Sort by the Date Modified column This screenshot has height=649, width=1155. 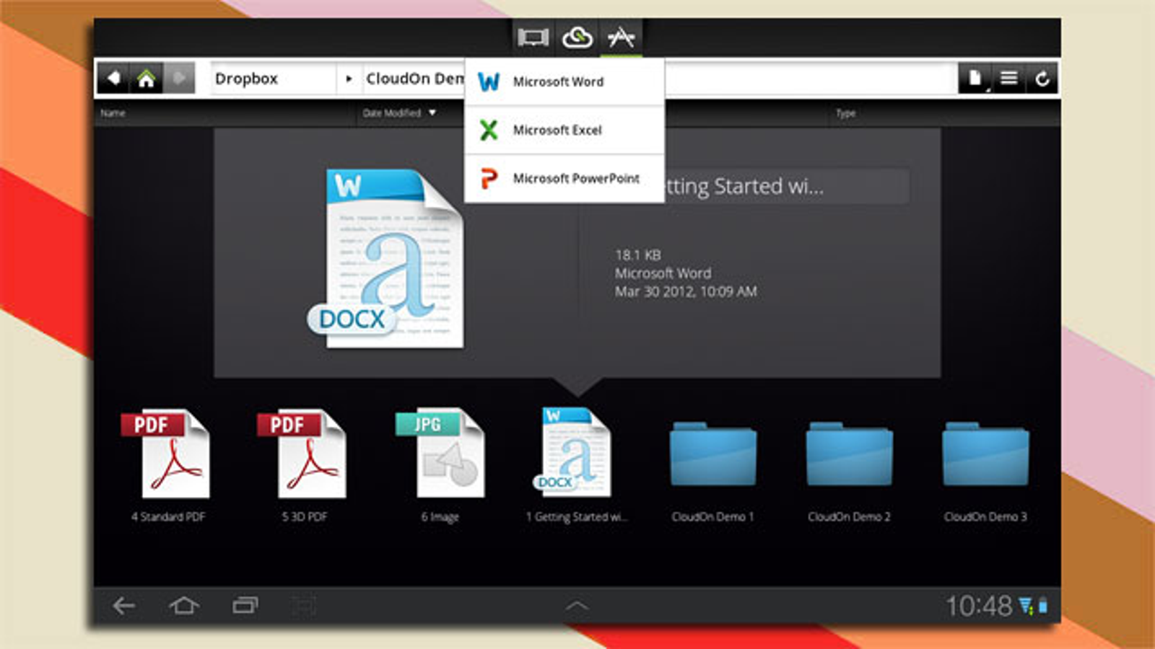click(x=399, y=113)
